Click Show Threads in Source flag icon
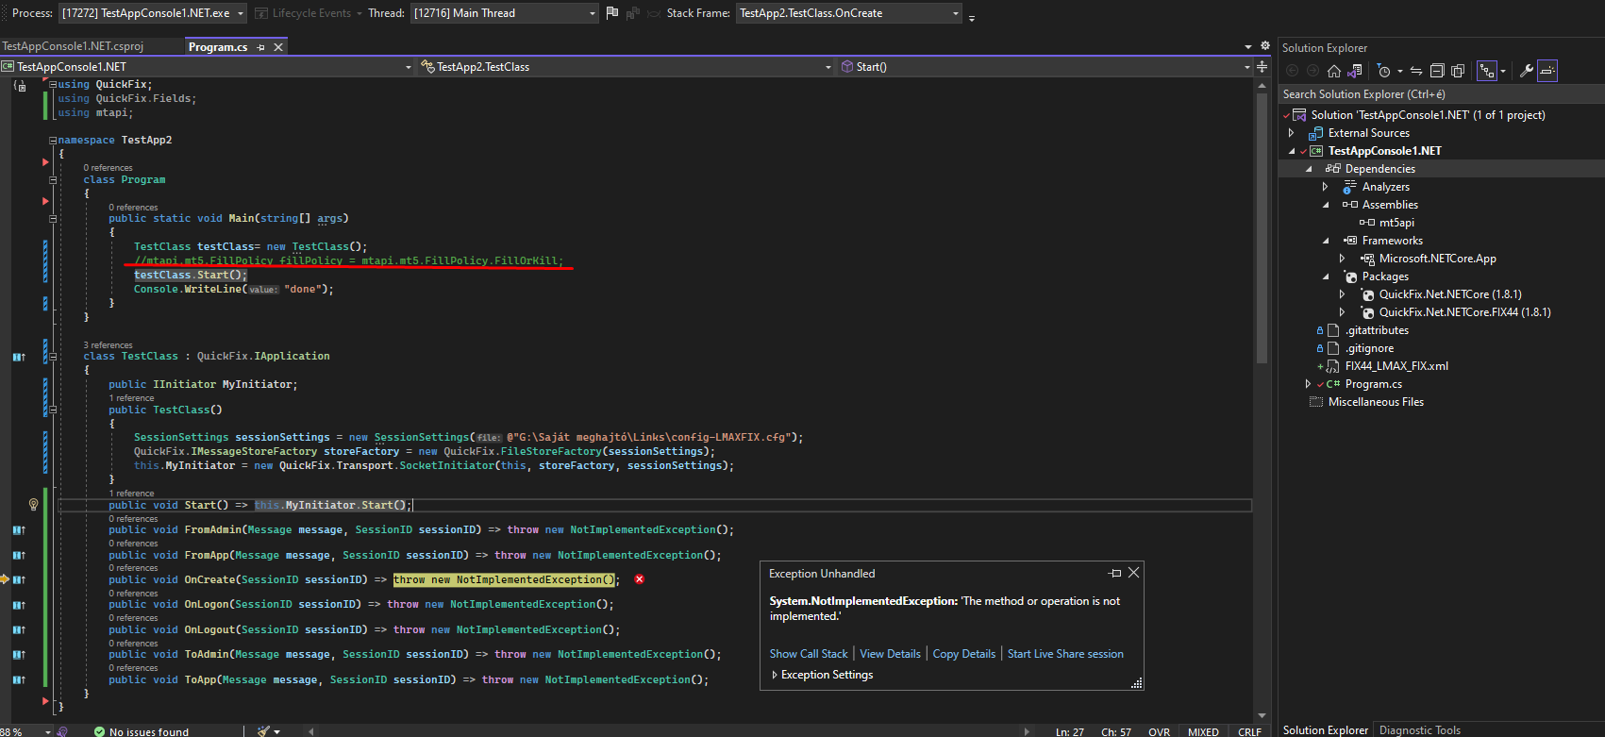 [612, 13]
